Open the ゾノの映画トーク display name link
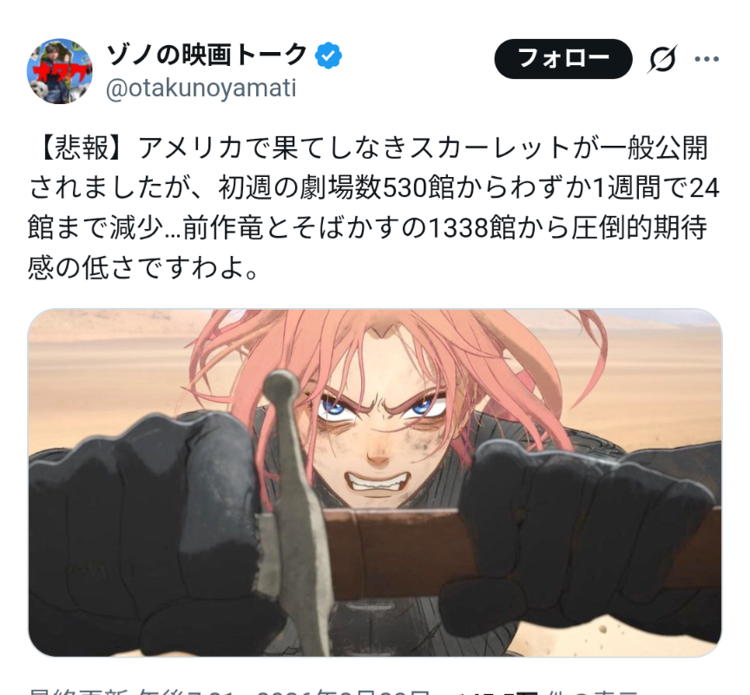 coord(206,55)
